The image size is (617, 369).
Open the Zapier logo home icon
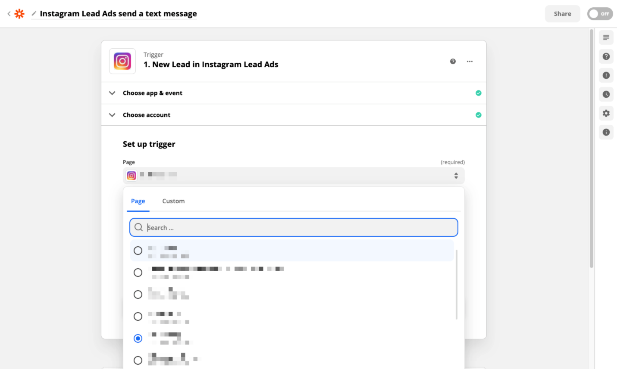pos(19,14)
